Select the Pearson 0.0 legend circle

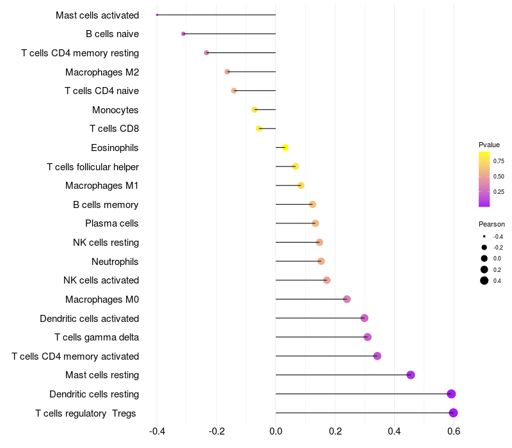pos(484,259)
